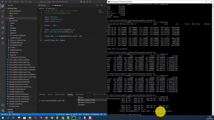The image size is (214, 120).
Task: Open Source Control view in activity bar
Action: [x=3, y=17]
